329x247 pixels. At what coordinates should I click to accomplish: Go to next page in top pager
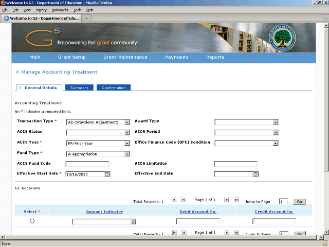click(226, 200)
